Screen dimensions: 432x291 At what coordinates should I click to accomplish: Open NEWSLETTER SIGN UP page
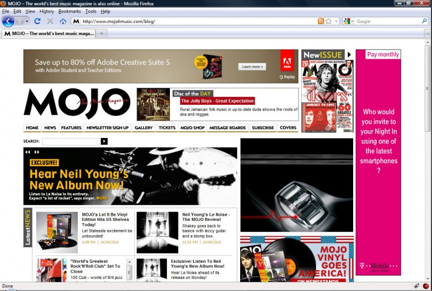[x=108, y=128]
